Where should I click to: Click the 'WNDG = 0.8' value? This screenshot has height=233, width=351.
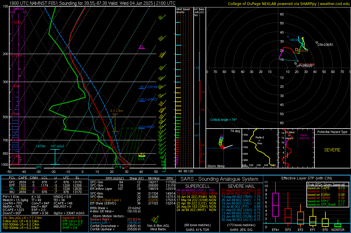(x=62, y=197)
